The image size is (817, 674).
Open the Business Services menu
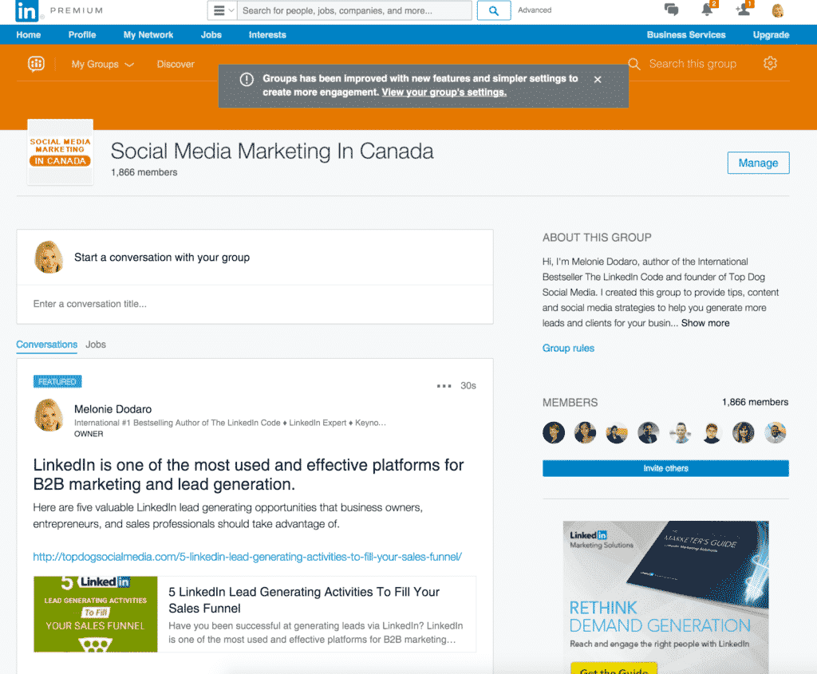(686, 35)
